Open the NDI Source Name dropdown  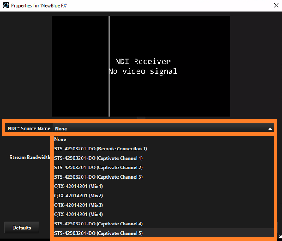(x=163, y=129)
